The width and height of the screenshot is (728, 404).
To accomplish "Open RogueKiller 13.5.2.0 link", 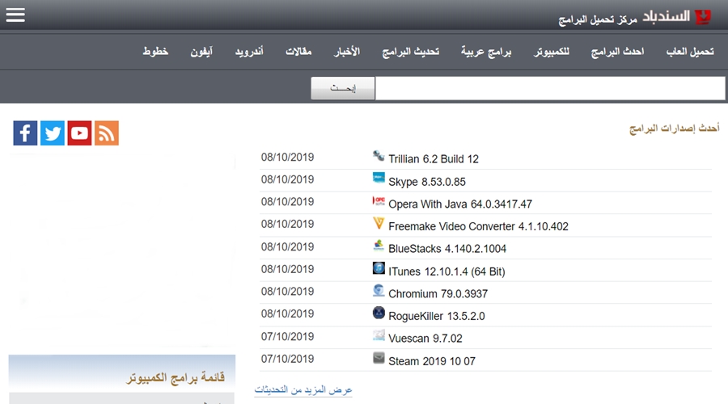I will [437, 316].
